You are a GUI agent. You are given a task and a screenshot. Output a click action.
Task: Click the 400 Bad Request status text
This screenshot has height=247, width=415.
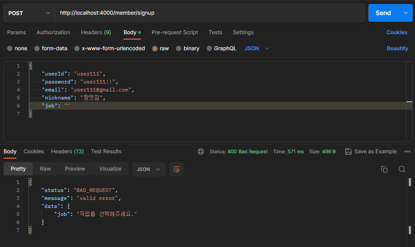pos(247,151)
